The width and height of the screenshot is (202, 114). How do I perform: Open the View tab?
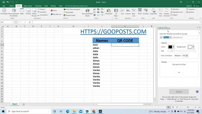(61, 6)
